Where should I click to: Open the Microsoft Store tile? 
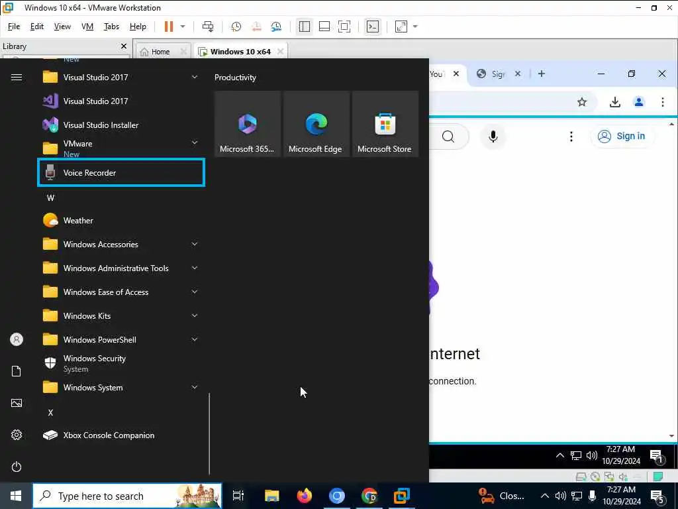(385, 124)
